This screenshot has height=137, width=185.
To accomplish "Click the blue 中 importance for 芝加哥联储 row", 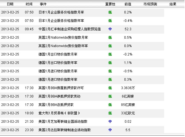I will 110,122.
